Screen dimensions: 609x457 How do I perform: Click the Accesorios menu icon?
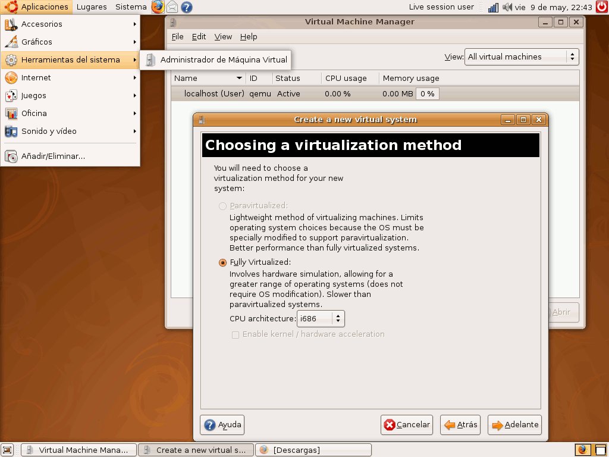[11, 24]
